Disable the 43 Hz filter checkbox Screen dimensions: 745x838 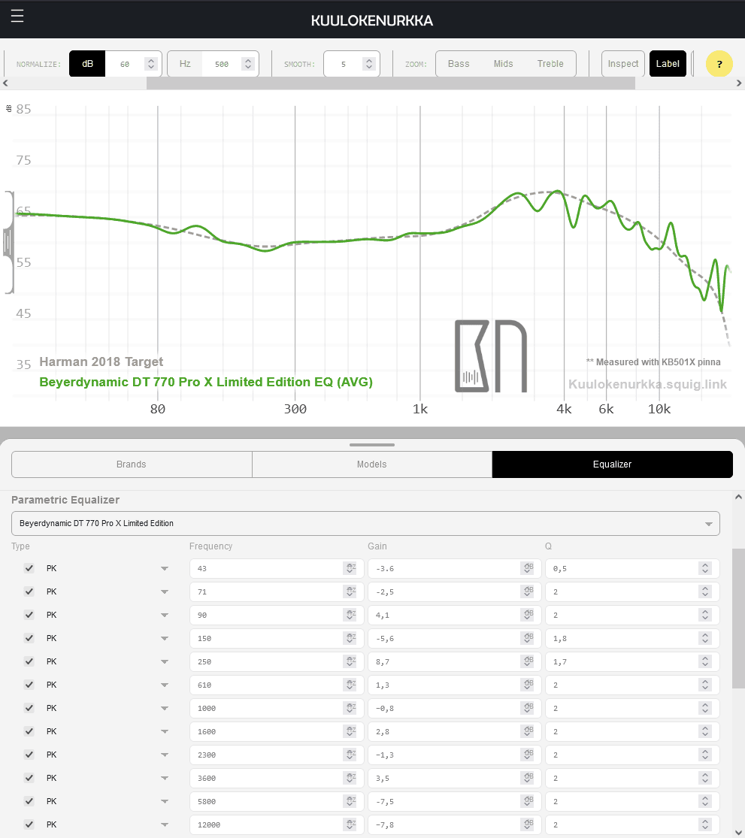point(29,568)
